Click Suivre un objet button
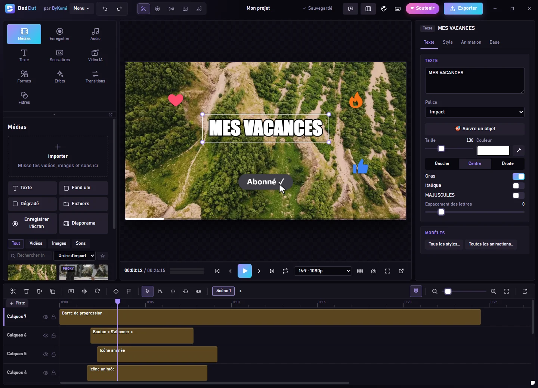The height and width of the screenshot is (388, 538). pos(475,129)
